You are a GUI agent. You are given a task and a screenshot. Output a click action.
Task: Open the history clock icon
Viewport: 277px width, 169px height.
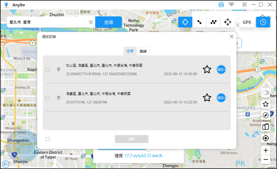point(263,22)
